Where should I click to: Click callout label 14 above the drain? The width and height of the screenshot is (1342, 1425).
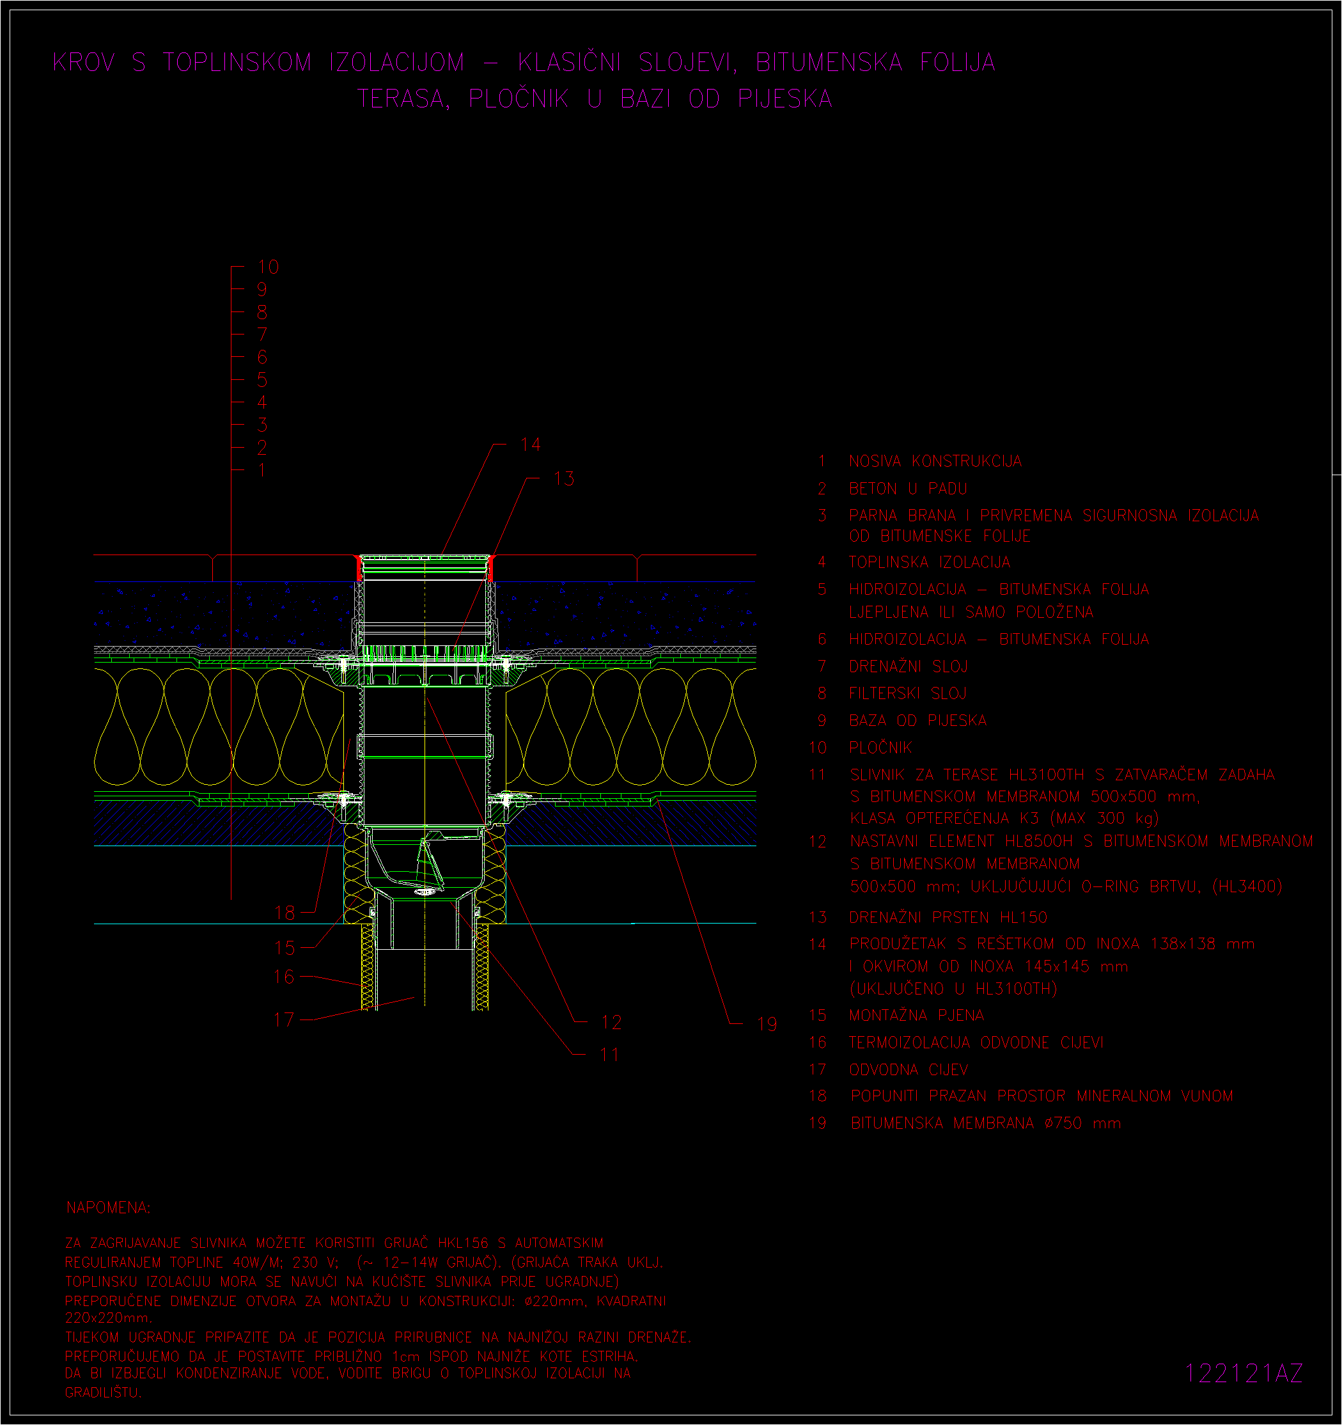pos(530,445)
